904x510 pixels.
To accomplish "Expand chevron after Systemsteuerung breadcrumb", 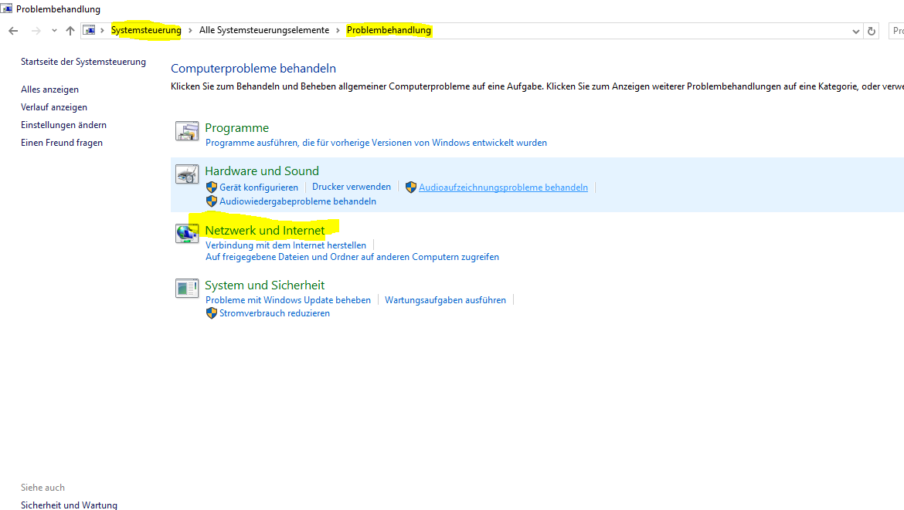I will point(190,31).
